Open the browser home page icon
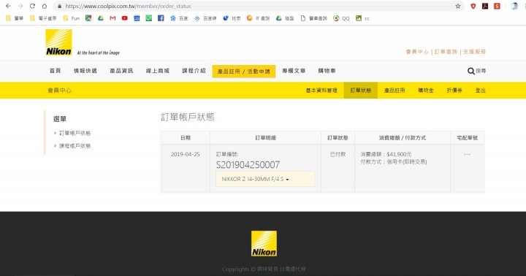Viewport: 526px width, 276px height. tap(45, 6)
